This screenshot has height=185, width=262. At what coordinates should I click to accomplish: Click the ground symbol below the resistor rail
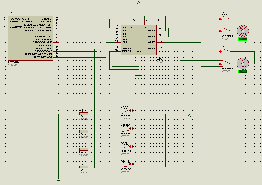[58, 180]
